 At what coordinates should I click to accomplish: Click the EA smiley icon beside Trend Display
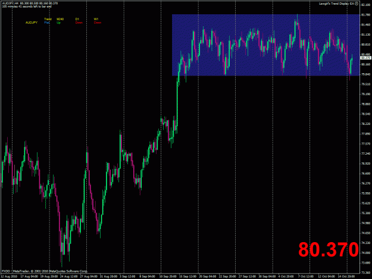tap(357, 4)
